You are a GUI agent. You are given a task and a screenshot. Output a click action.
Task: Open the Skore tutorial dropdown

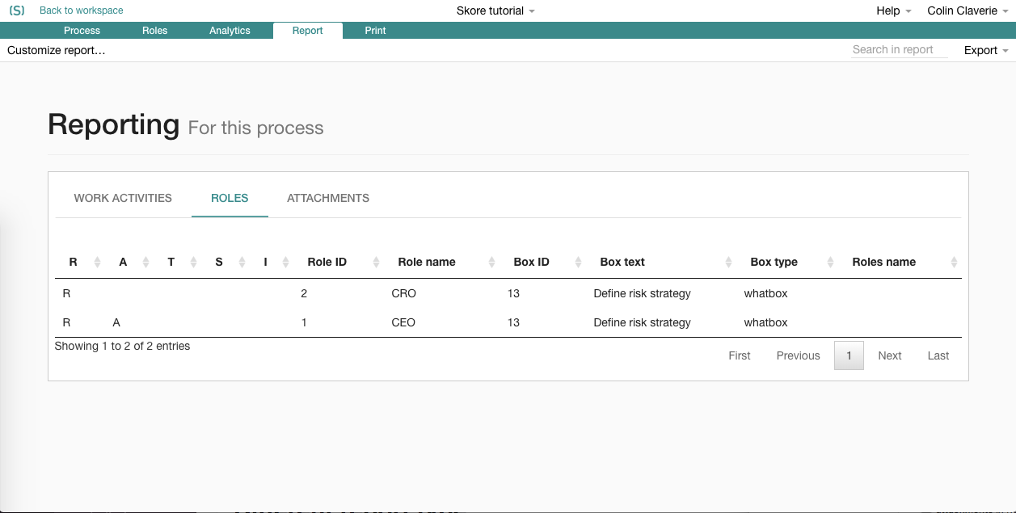click(x=495, y=11)
